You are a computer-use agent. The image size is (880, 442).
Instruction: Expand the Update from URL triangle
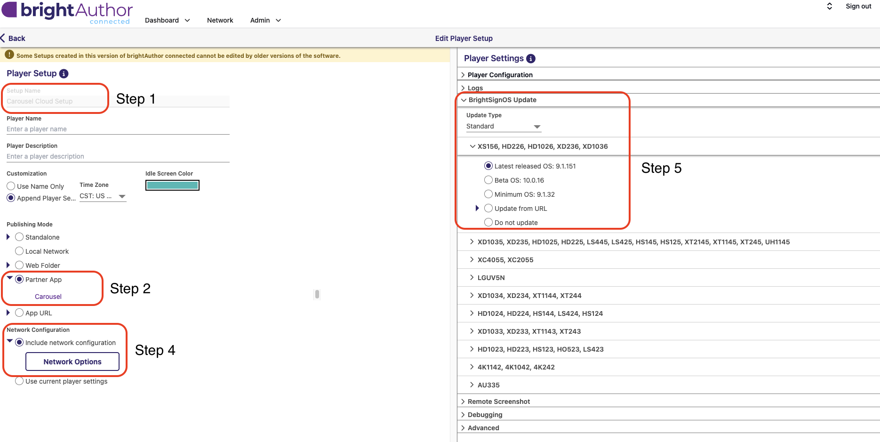477,208
